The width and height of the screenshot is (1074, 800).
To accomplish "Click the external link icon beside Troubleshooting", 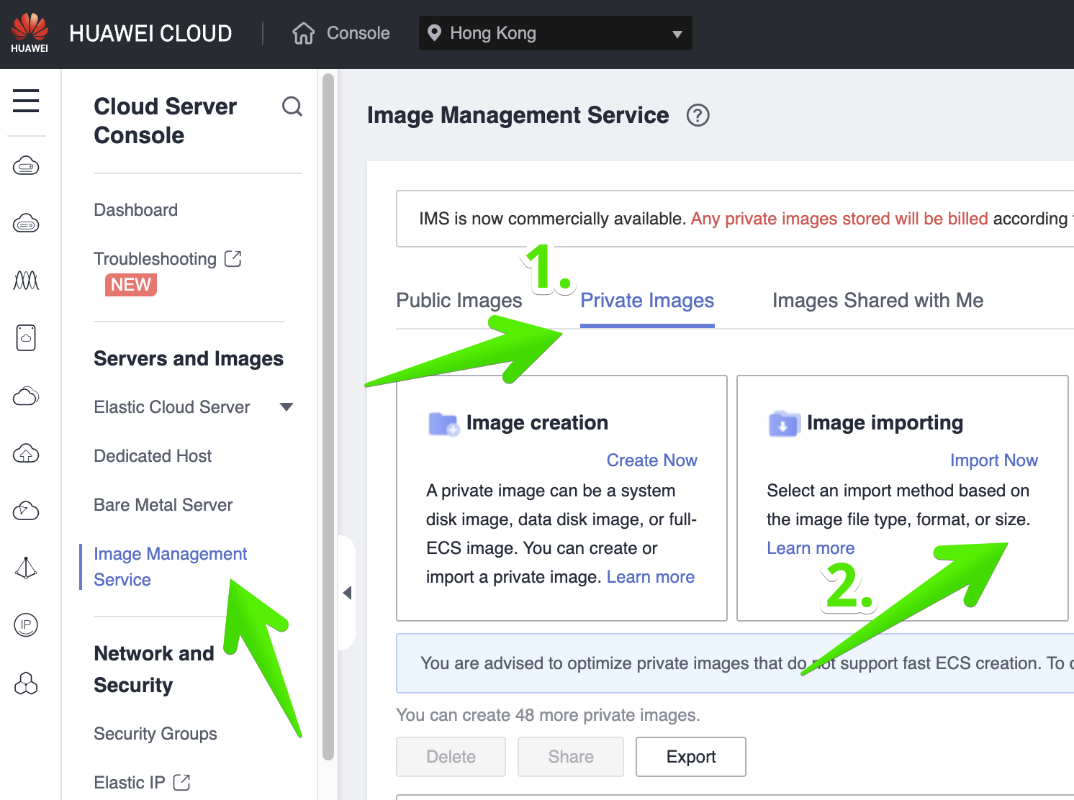I will point(233,258).
